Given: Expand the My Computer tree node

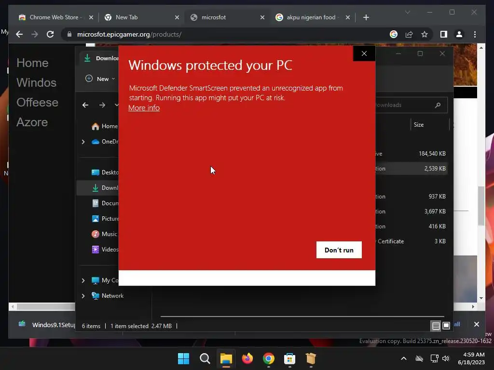Looking at the screenshot, I should click(83, 280).
